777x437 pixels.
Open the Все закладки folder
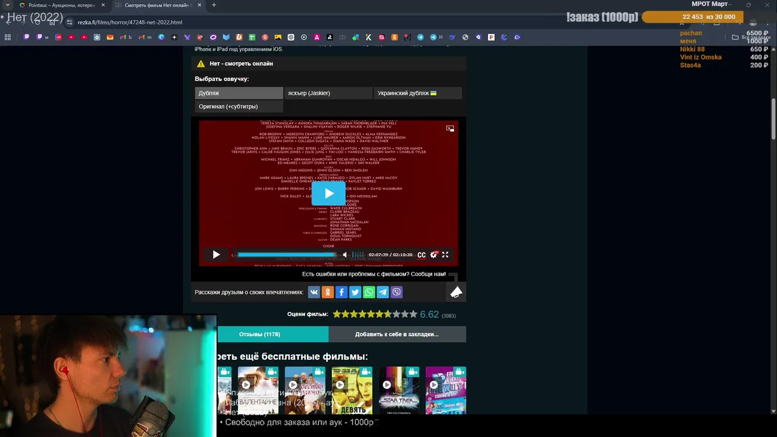pos(752,37)
